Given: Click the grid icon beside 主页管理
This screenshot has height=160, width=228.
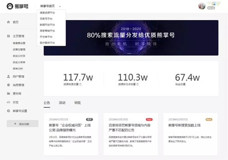Looking at the screenshot, I should coord(8,36).
